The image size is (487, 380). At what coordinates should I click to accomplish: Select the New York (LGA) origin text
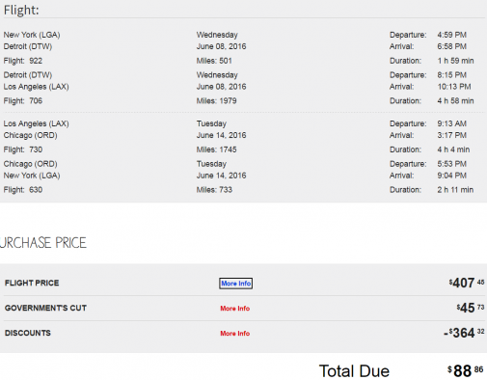click(32, 35)
